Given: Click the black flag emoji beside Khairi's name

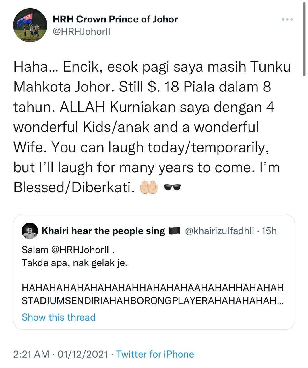Looking at the screenshot, I should pyautogui.click(x=174, y=231).
